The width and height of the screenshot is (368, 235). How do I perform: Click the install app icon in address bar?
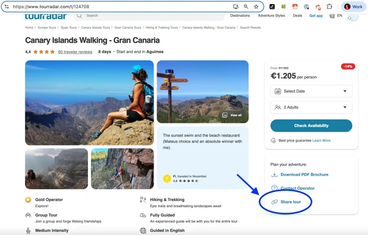[x=236, y=6]
